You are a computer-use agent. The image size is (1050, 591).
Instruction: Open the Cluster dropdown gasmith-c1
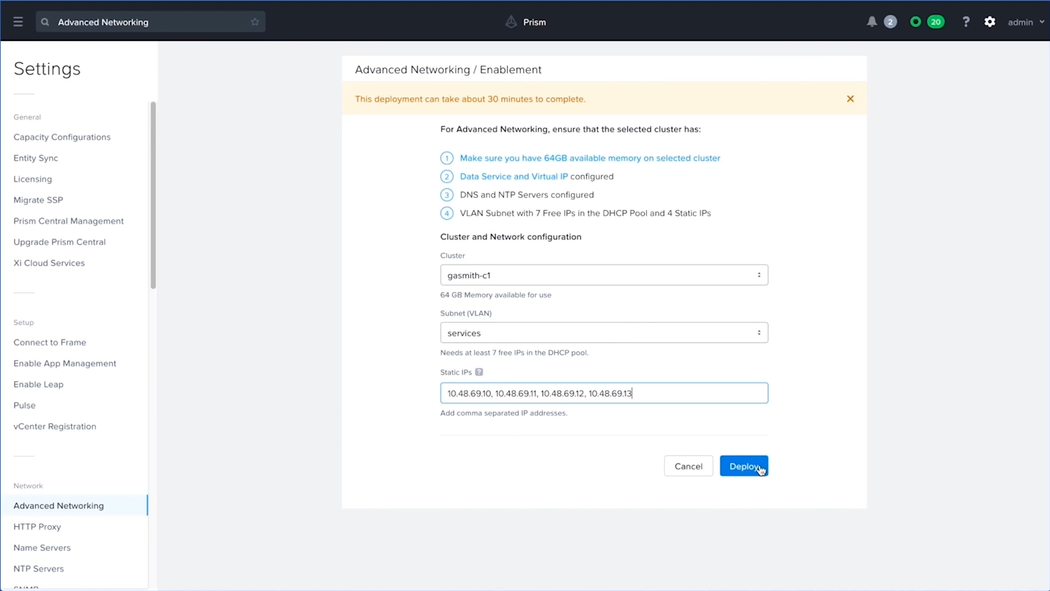(x=604, y=275)
